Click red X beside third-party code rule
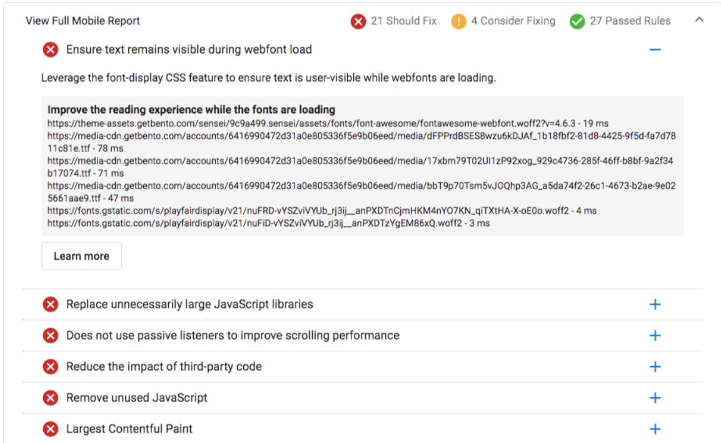Viewport: 721px width, 443px height. 51,367
